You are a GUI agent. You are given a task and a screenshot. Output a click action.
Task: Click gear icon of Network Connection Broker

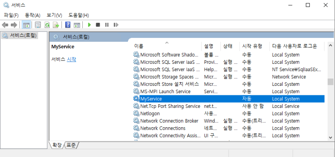(136, 121)
